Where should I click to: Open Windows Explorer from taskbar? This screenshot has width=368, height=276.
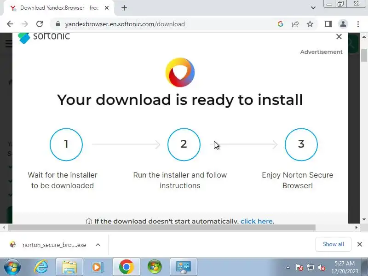point(69,267)
